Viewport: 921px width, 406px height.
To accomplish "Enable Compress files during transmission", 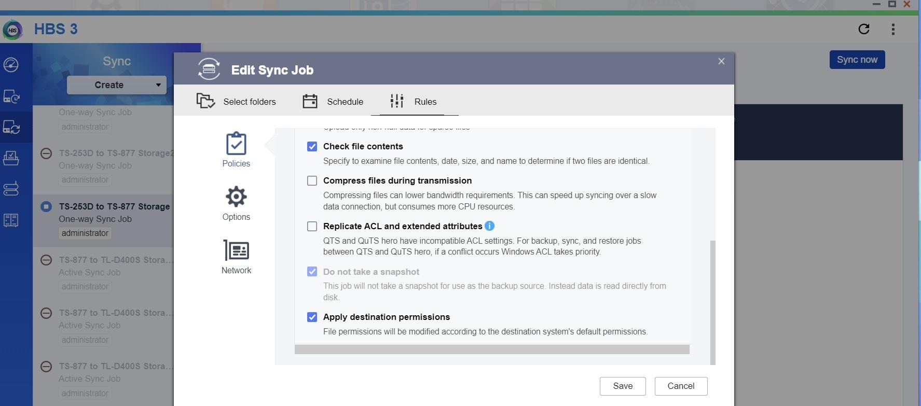I will 312,181.
